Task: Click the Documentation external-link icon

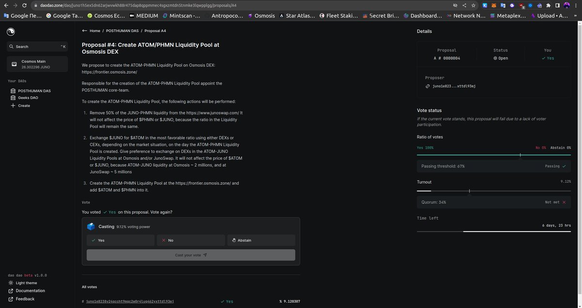Action: [x=11, y=291]
